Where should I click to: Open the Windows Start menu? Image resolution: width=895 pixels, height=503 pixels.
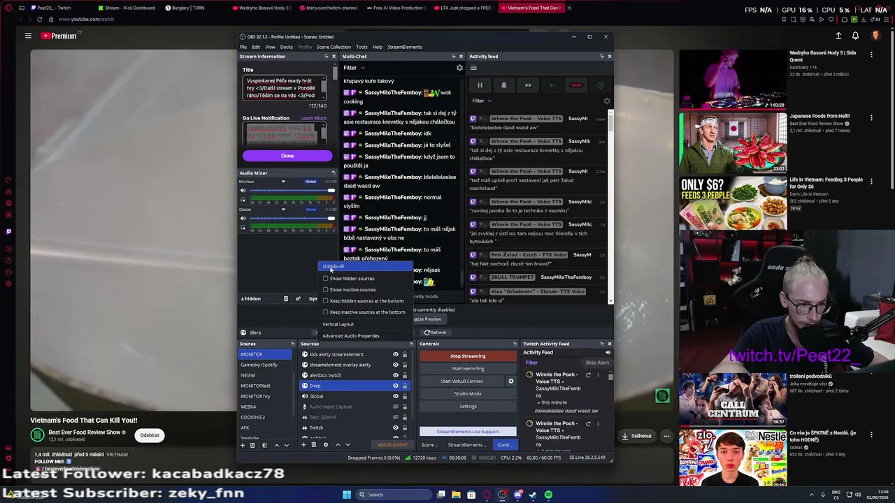[x=346, y=495]
